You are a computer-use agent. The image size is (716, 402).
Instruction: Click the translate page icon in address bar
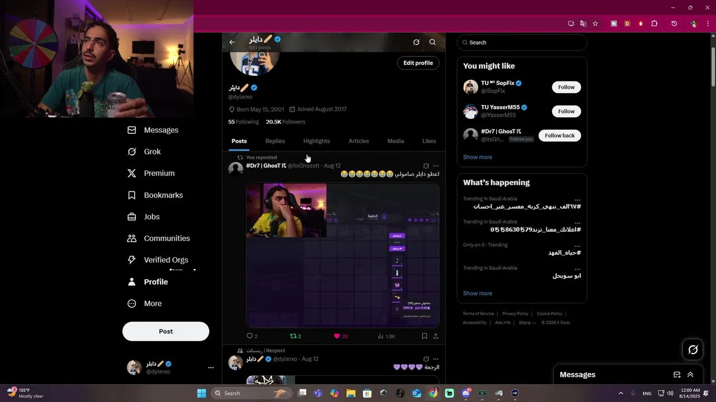pyautogui.click(x=583, y=23)
